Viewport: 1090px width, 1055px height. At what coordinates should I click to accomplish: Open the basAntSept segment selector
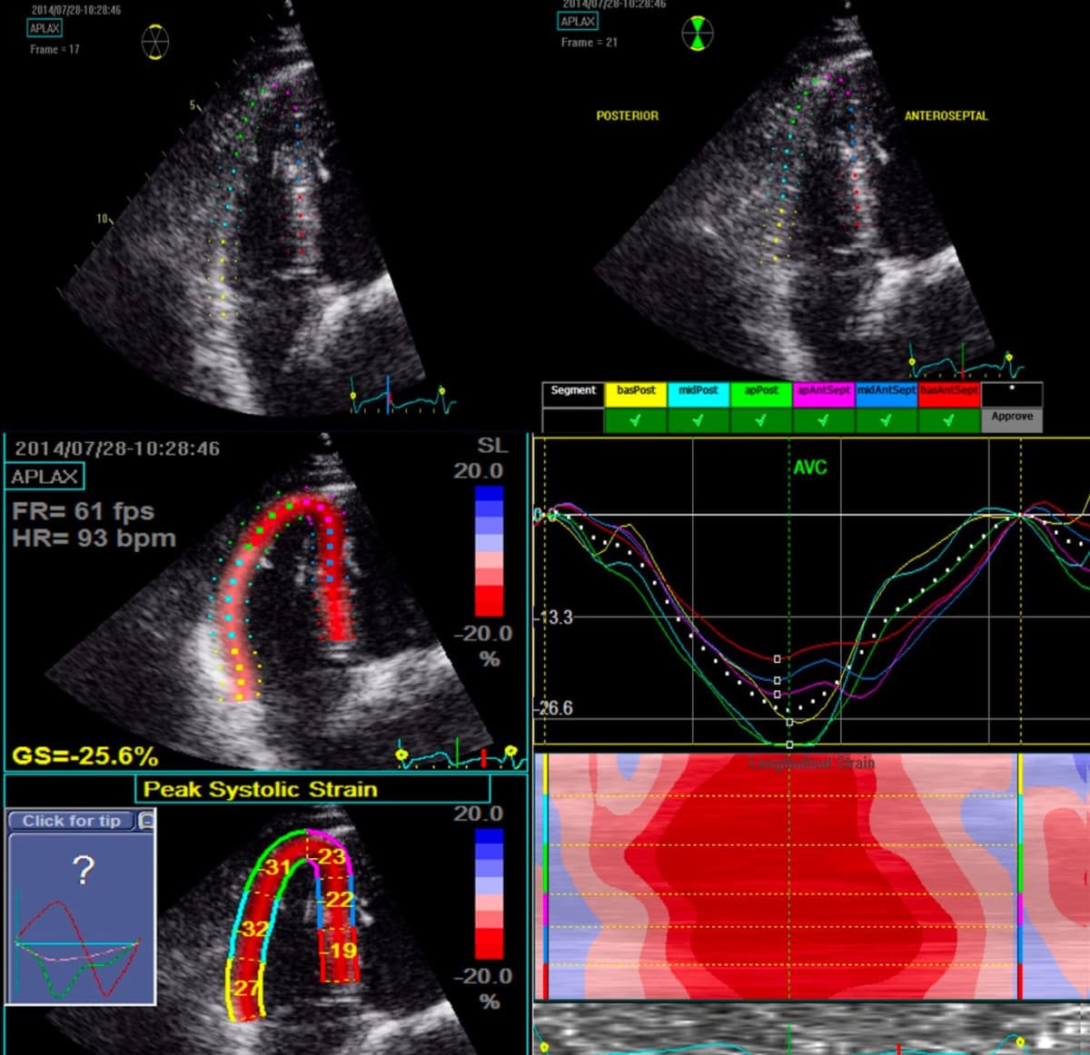click(949, 389)
